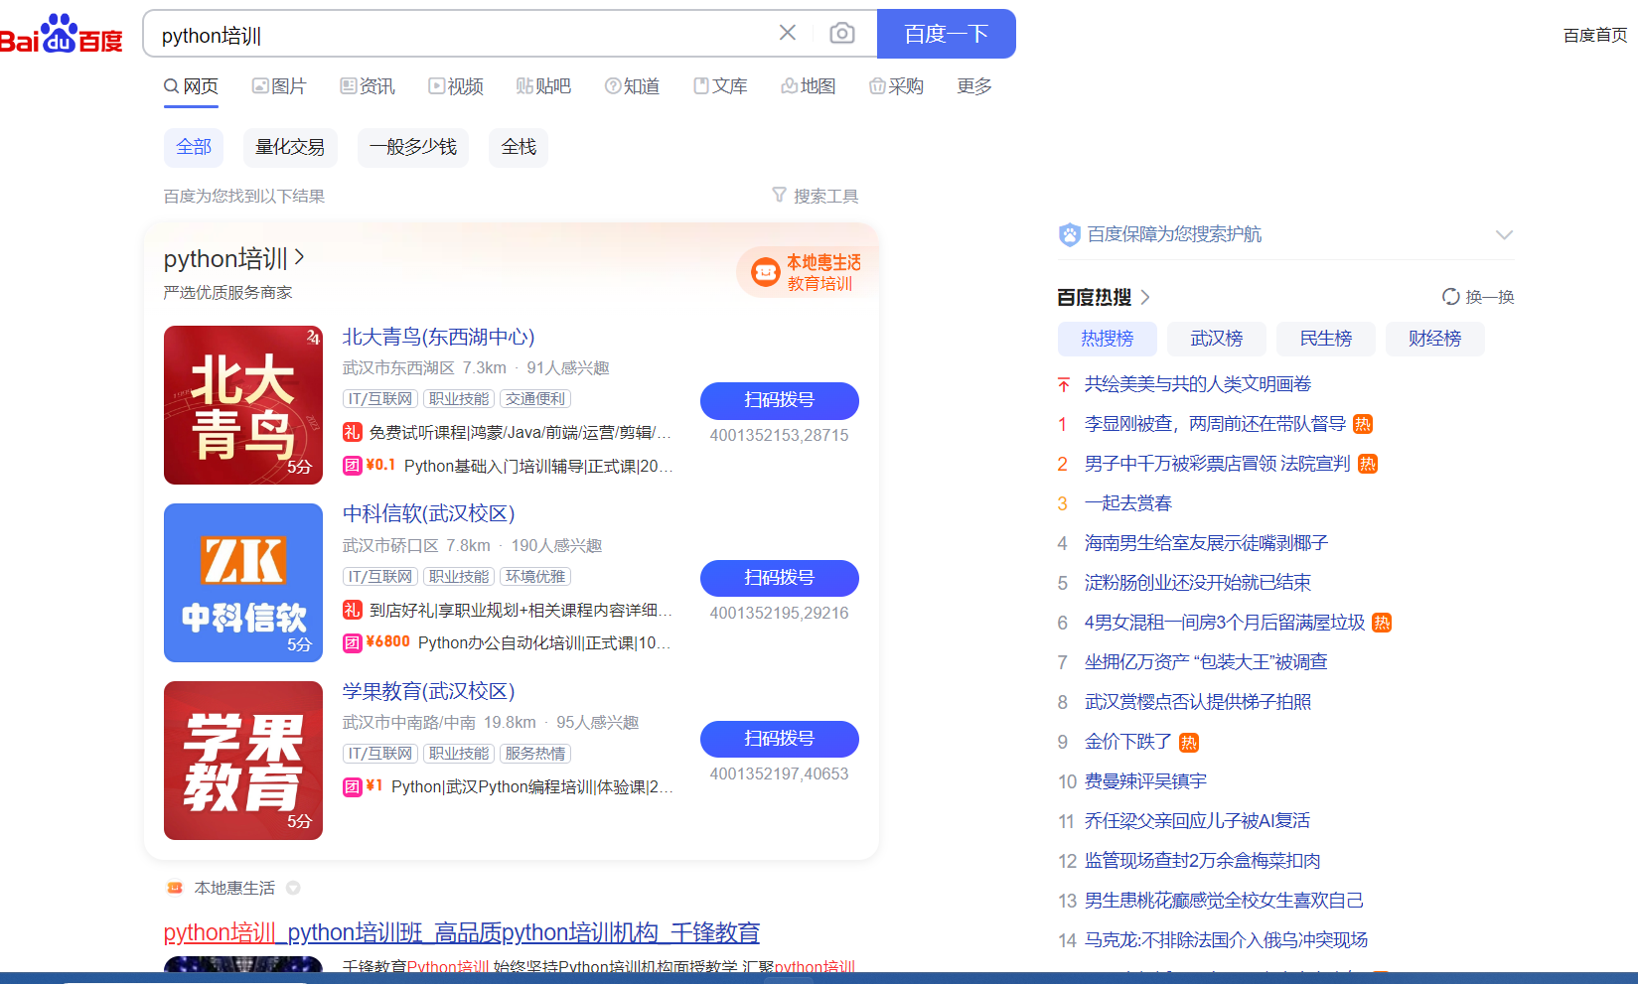This screenshot has height=984, width=1638.
Task: Open hot topic 乔任梁父亲回应儿子被AI复活
Action: (1198, 821)
